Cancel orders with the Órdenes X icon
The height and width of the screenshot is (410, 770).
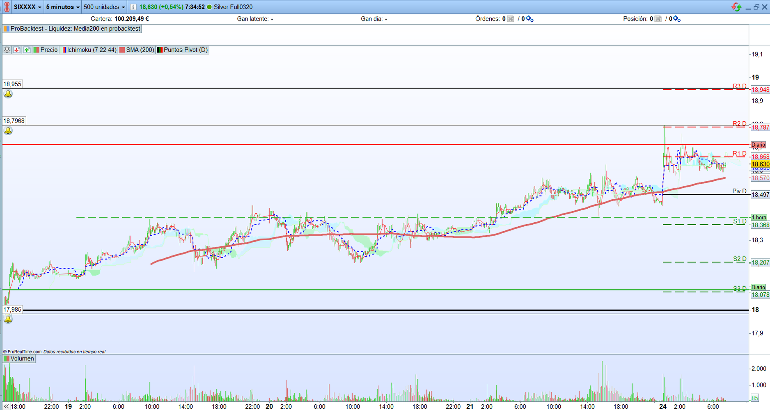pos(511,19)
